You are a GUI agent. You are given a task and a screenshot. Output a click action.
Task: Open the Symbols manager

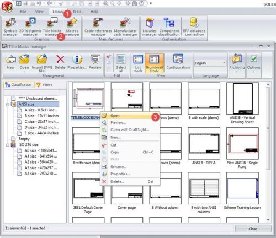[10, 27]
